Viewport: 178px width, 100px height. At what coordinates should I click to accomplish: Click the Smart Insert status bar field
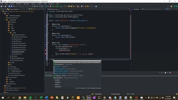116,94
